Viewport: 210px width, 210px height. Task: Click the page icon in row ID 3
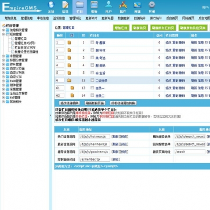pos(69,57)
